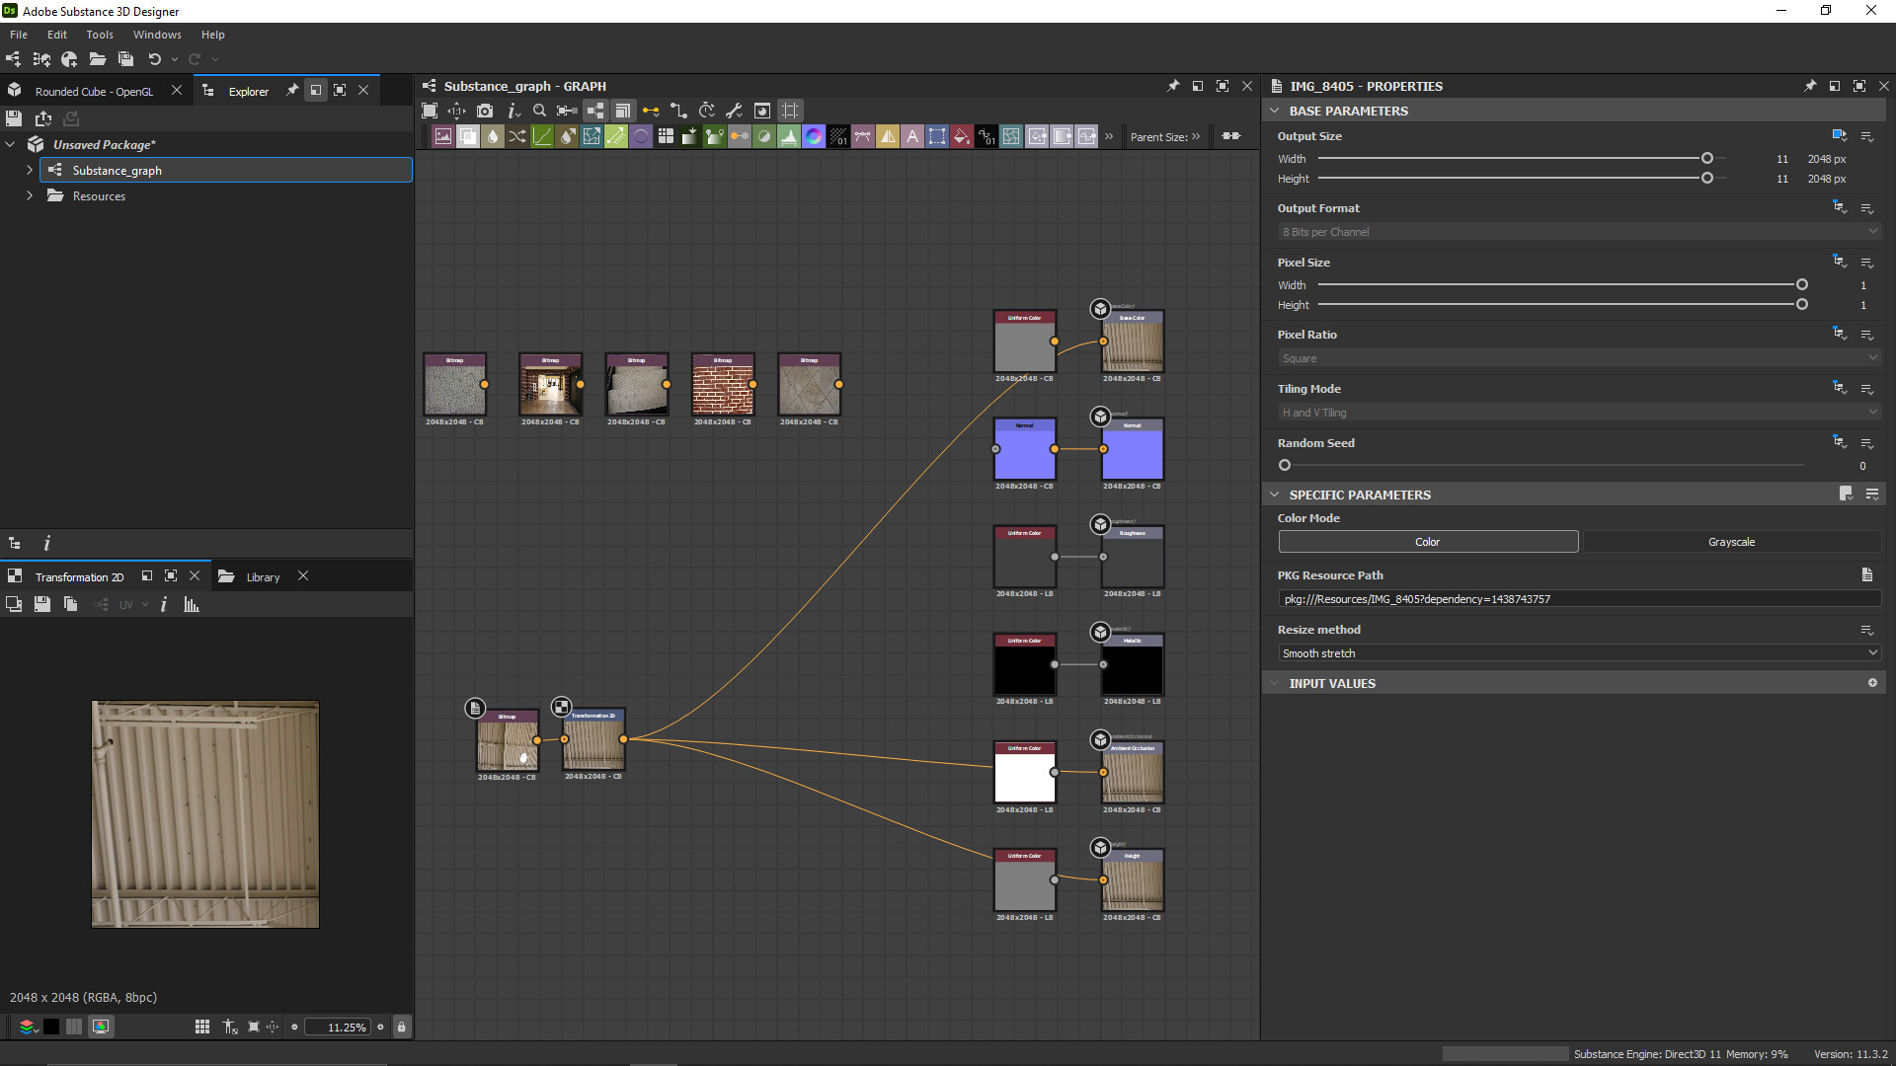Take a screenshot of the graph view
Screen dimensions: 1896x1066
485,111
